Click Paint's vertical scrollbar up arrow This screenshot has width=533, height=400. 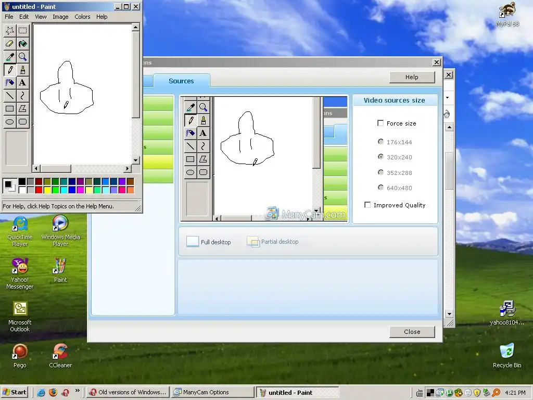tap(136, 27)
